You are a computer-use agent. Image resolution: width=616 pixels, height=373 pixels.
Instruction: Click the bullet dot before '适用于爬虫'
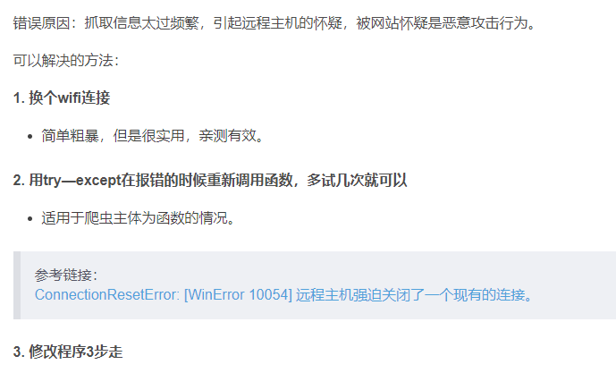(30, 219)
